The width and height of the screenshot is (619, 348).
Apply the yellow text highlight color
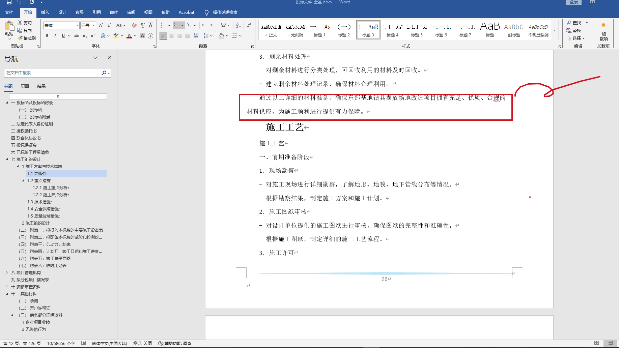[116, 36]
